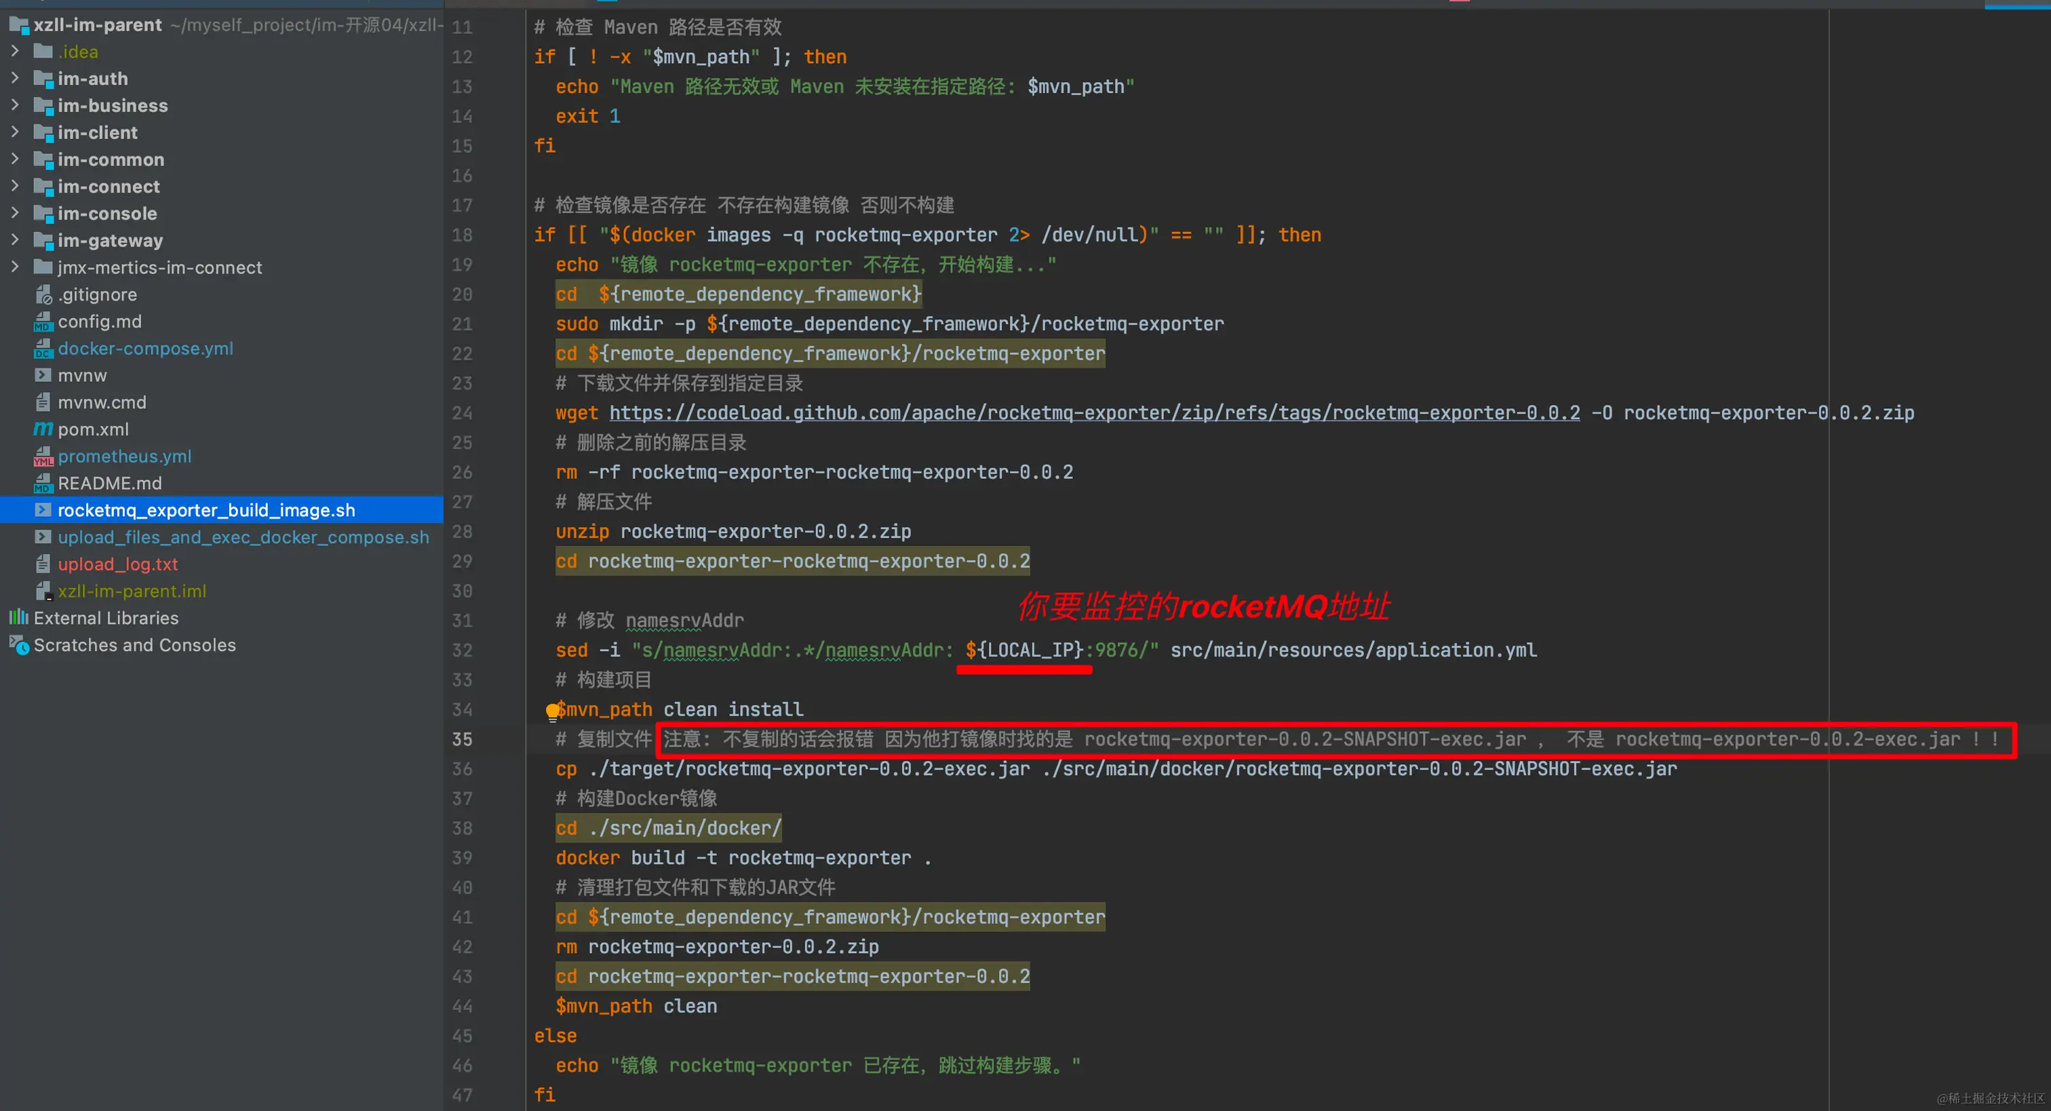2051x1111 pixels.
Task: Click the mvnw shell script icon
Action: (x=43, y=375)
